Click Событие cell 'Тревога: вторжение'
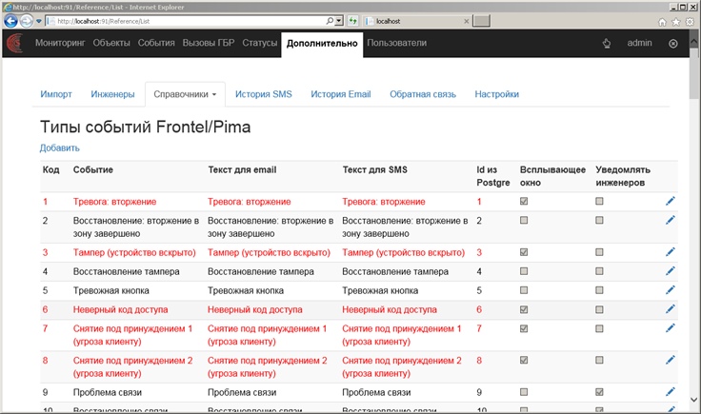Viewport: 701px width, 414px height. (x=115, y=202)
